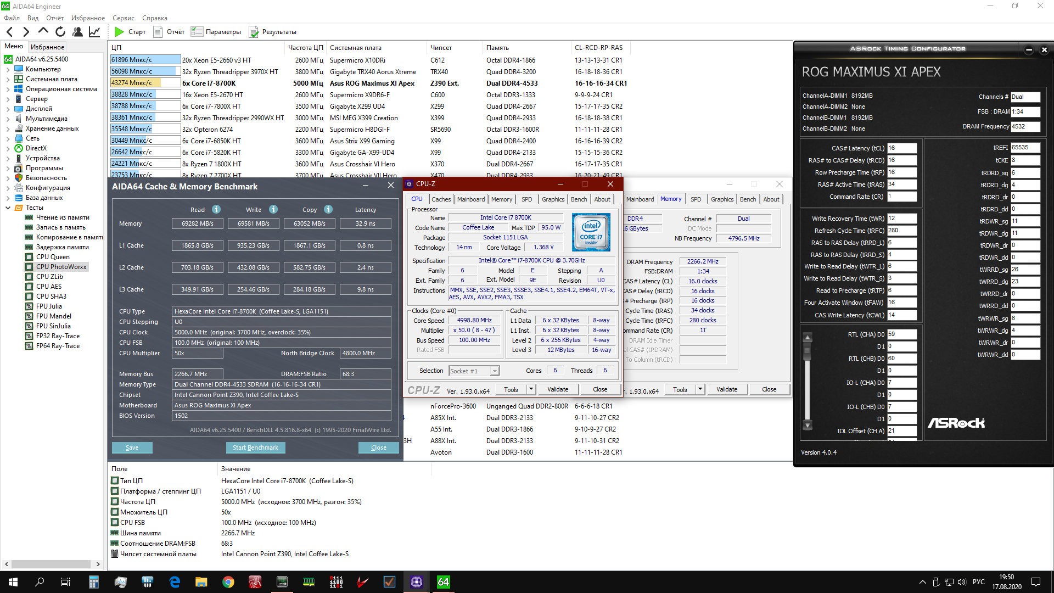The width and height of the screenshot is (1054, 593).
Task: Open the graph chart toolbar icon
Action: pos(94,32)
